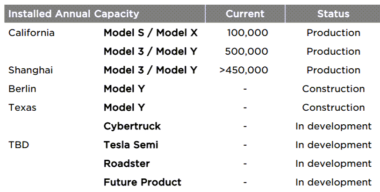Click In development status for Cybertruck

[x=333, y=126]
